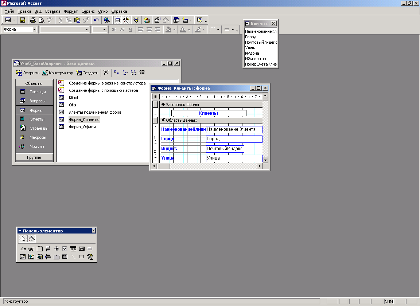Toggle the Field List button

(x=118, y=20)
